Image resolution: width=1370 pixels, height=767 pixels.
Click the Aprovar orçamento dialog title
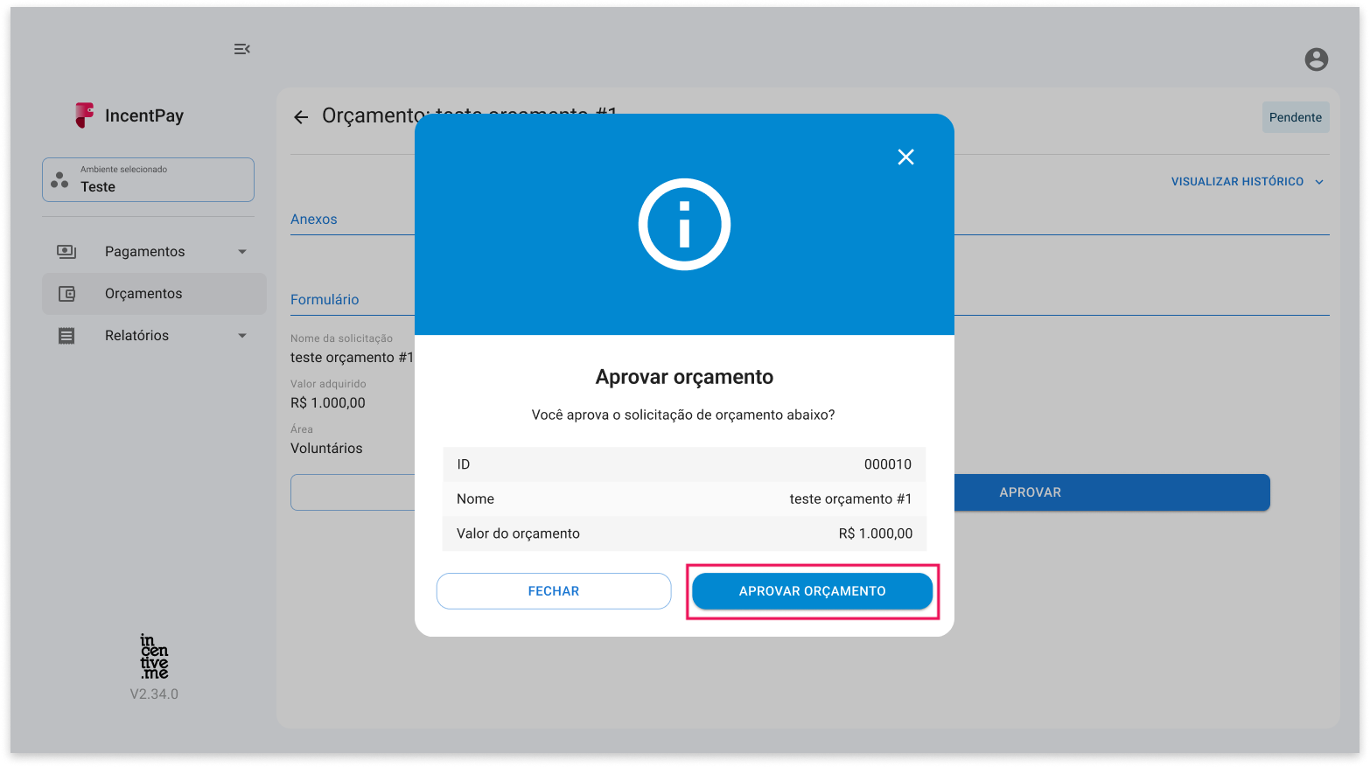click(x=684, y=377)
